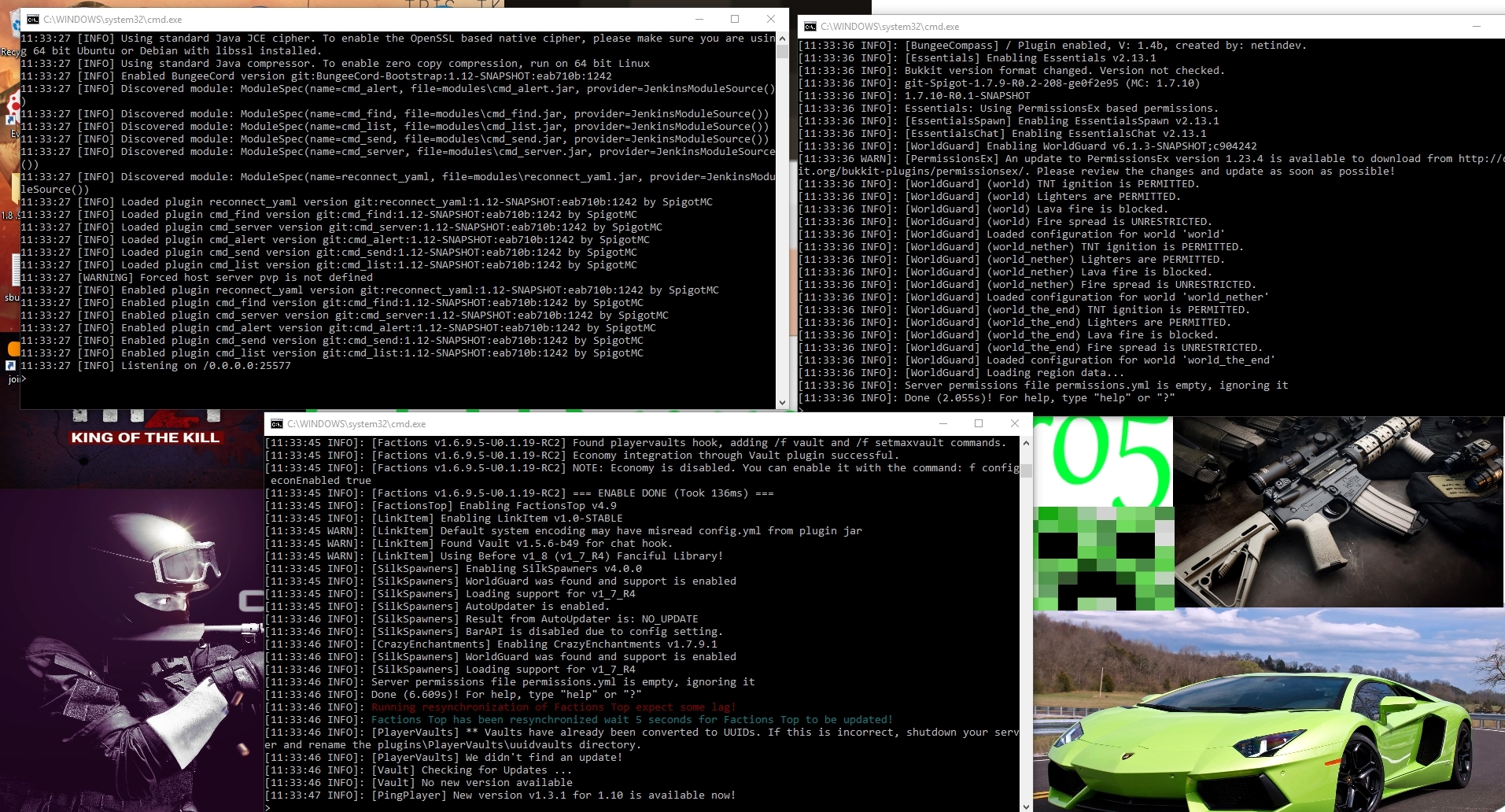1505x812 pixels.
Task: Click the 'Enabling CrazyEnchantments v1.7.9.1' line
Action: (491, 644)
